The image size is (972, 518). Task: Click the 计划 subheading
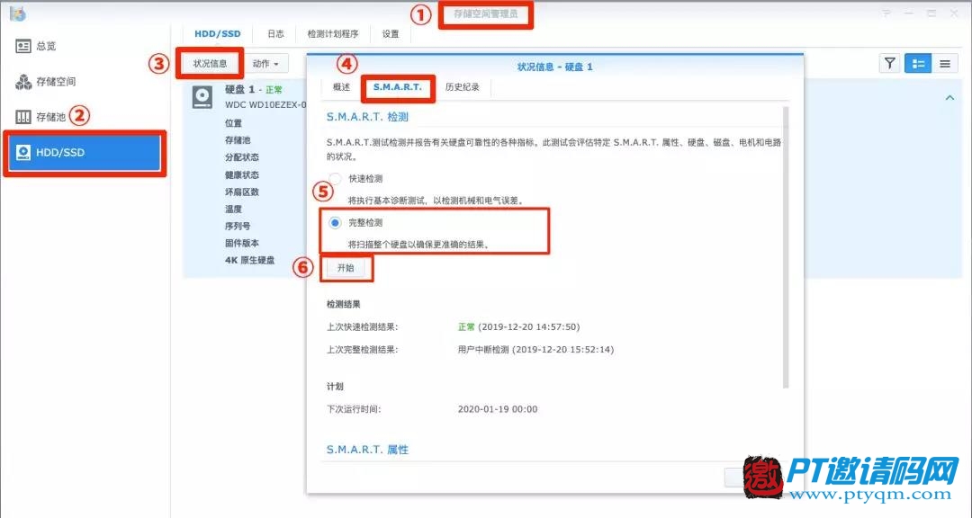(336, 387)
